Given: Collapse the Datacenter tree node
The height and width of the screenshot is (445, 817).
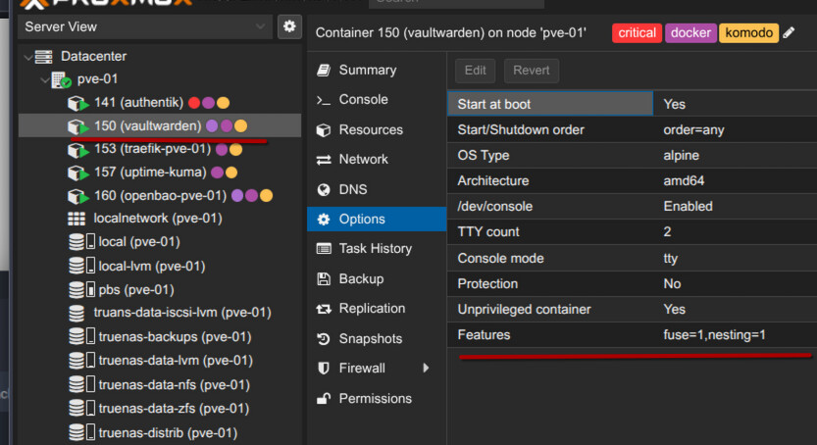Looking at the screenshot, I should pos(26,58).
